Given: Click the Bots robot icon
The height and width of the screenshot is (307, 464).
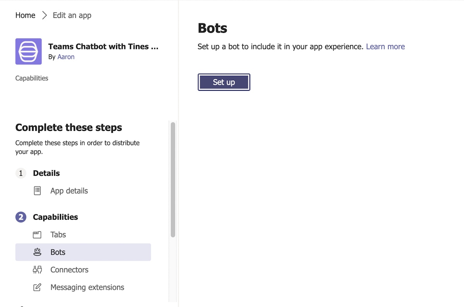Looking at the screenshot, I should tap(37, 252).
